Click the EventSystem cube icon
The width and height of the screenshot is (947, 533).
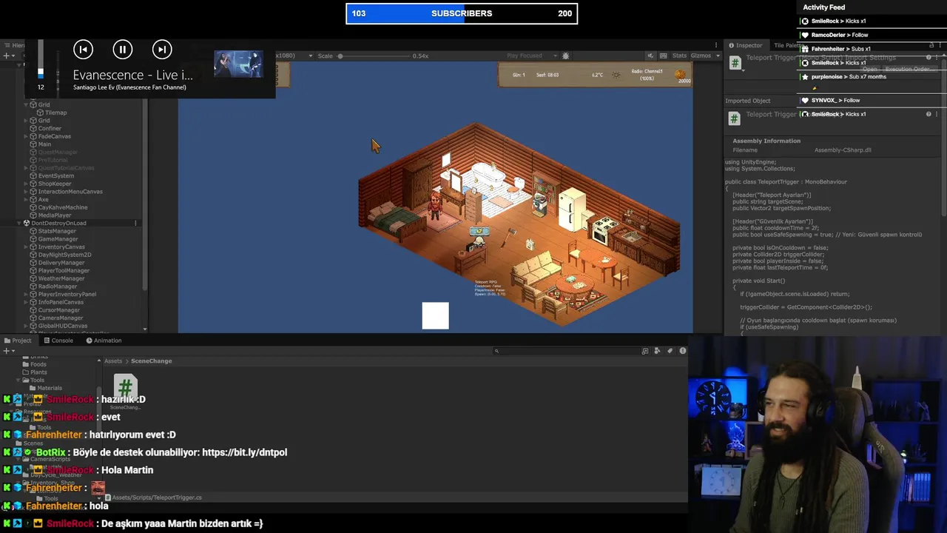coord(33,175)
